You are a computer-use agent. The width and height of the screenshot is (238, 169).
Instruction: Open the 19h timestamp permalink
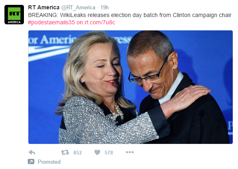(x=105, y=7)
